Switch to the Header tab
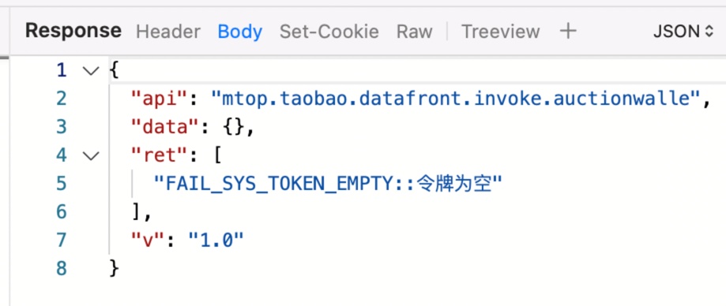The width and height of the screenshot is (726, 306). coord(168,32)
